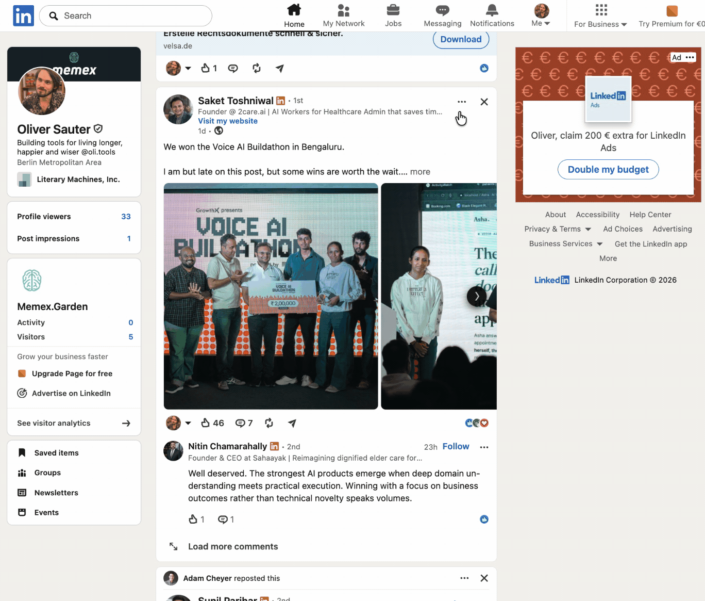The height and width of the screenshot is (601, 705).
Task: Open Ad Choices footer link
Action: pyautogui.click(x=623, y=229)
